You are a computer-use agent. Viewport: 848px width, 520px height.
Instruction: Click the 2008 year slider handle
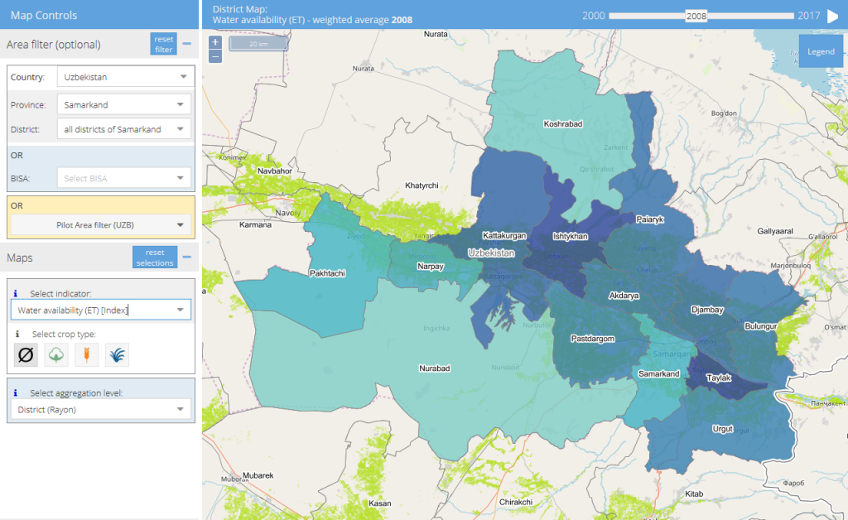696,16
